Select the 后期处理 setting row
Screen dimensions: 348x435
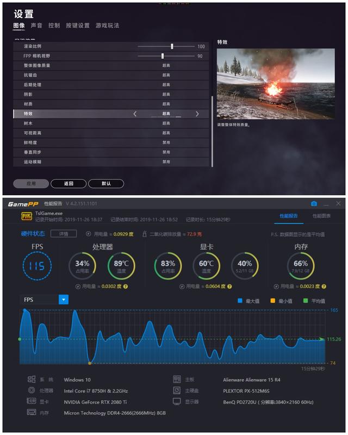[111, 85]
